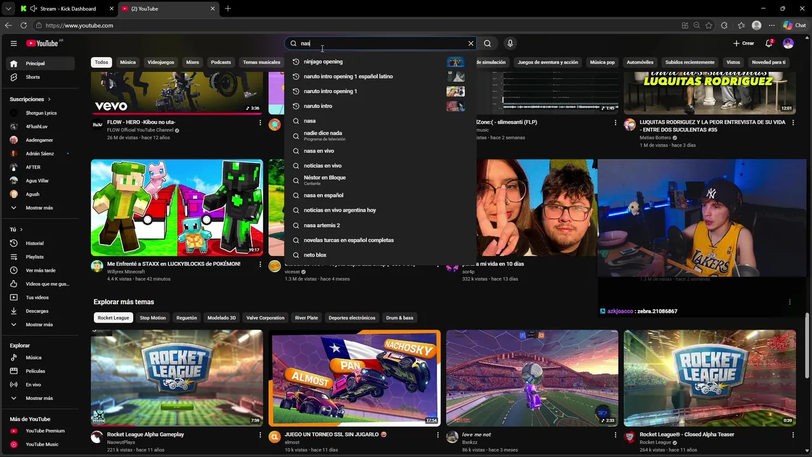The height and width of the screenshot is (457, 812).
Task: Go back in browser history
Action: [x=8, y=25]
